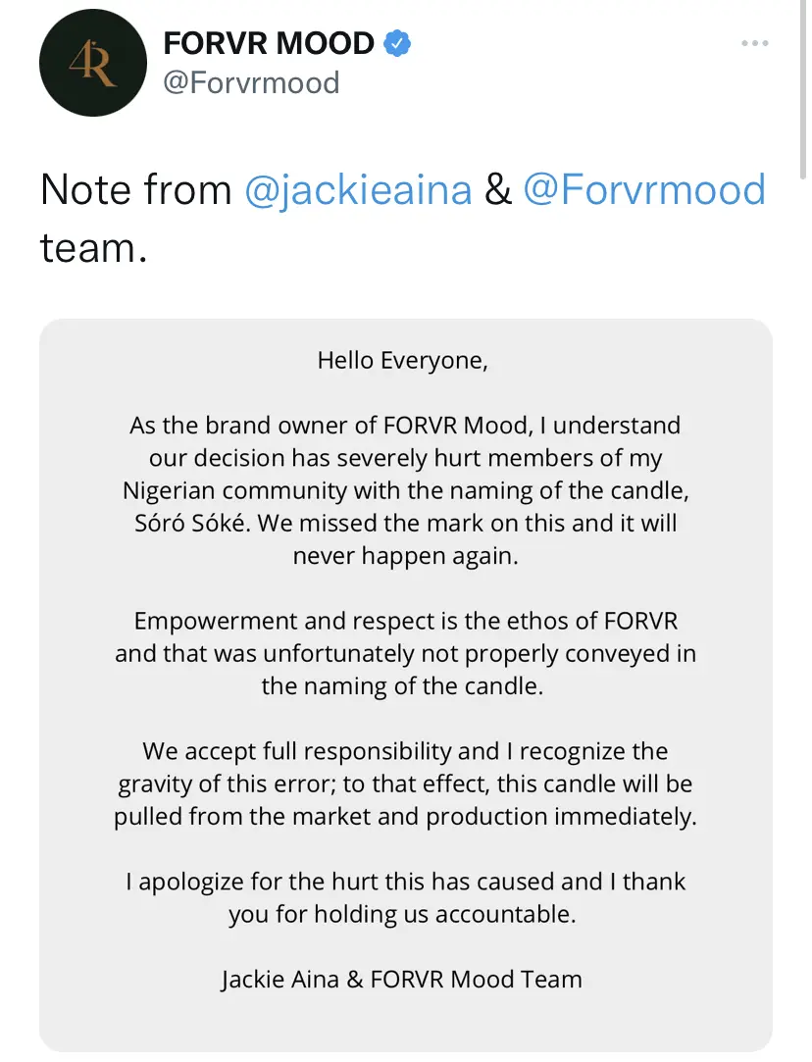Viewport: 812px width, 1062px height.
Task: Open the @Forvrmood mention in tweet text
Action: 643,189
